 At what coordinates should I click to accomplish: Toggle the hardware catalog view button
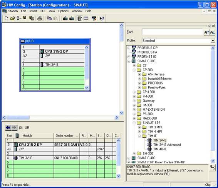pyautogui.click(x=80, y=18)
